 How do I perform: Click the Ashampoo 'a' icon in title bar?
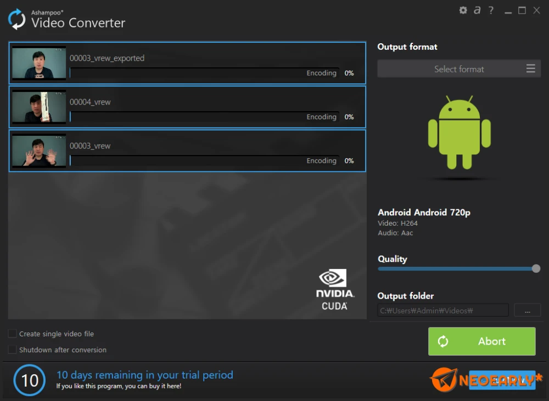tap(477, 10)
